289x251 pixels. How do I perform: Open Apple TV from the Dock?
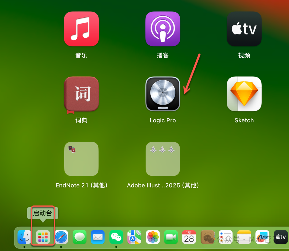click(280, 237)
